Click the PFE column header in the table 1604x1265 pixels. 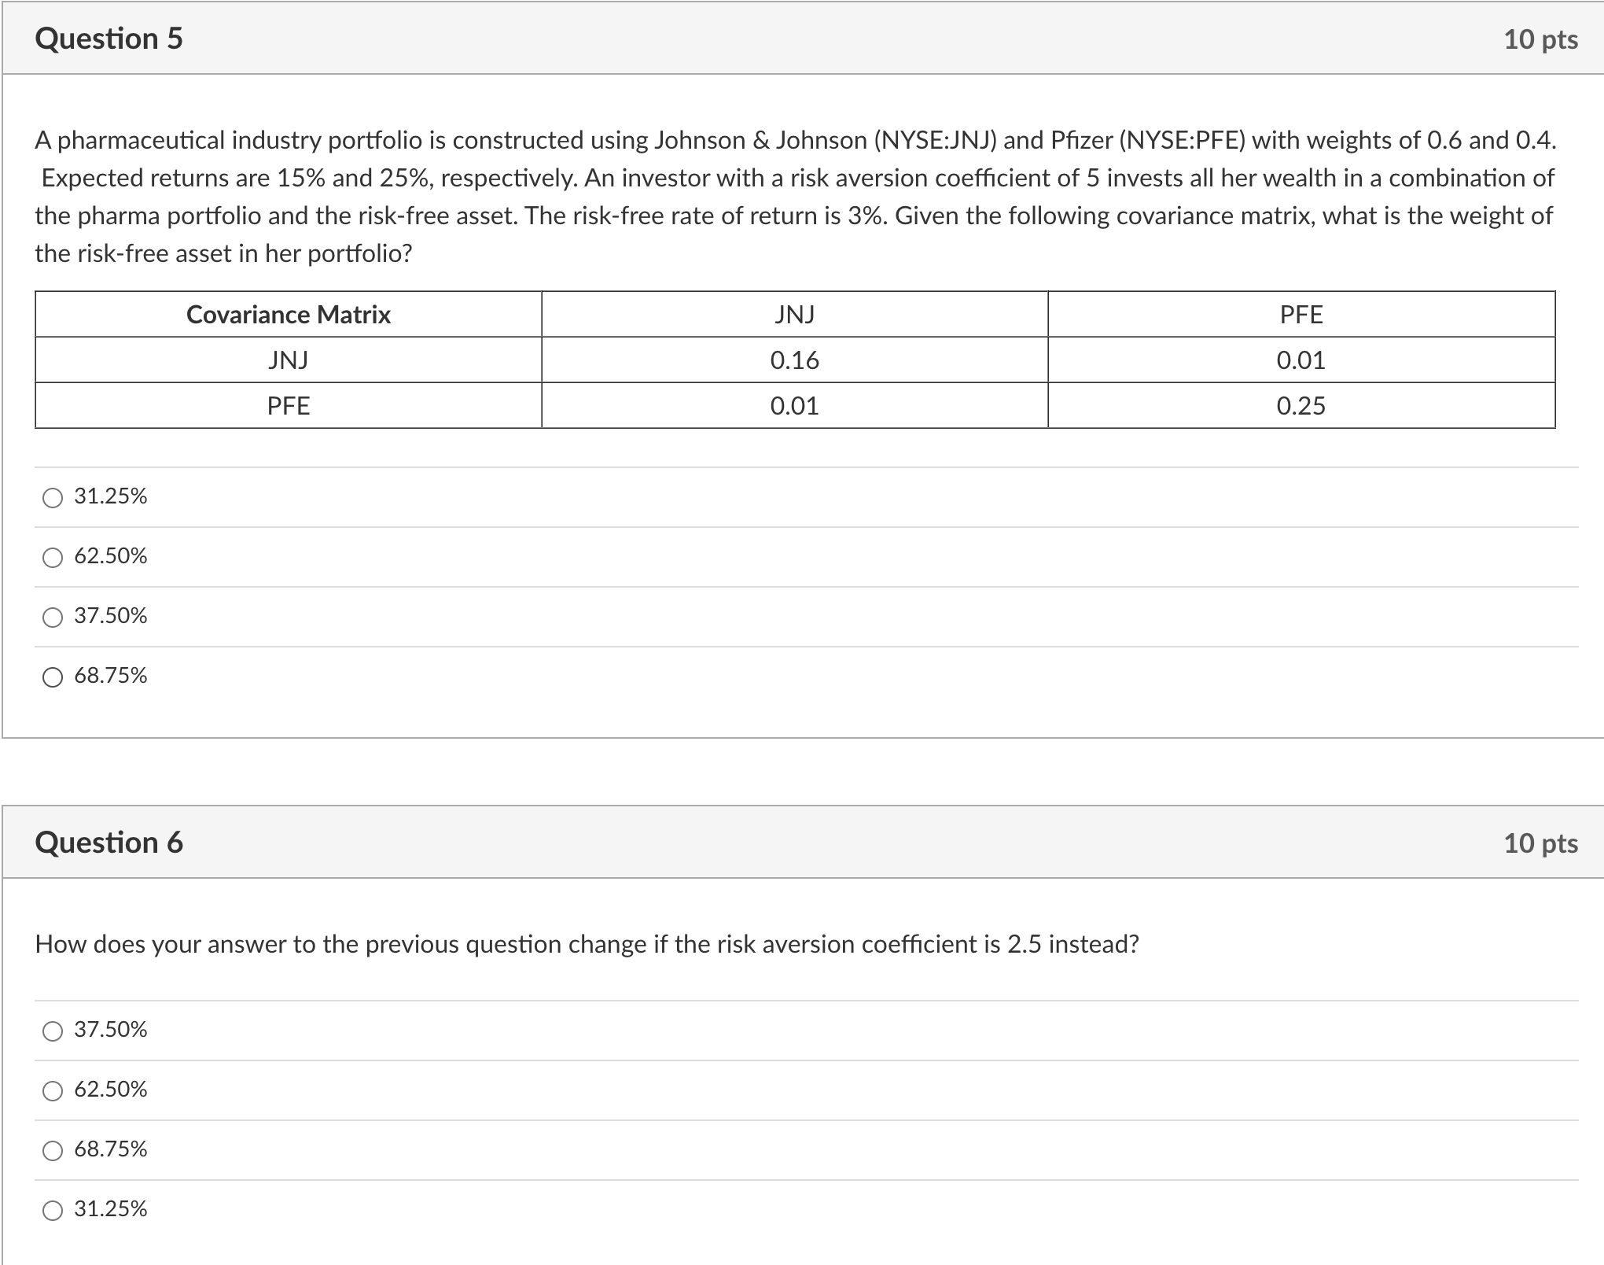click(x=1301, y=315)
